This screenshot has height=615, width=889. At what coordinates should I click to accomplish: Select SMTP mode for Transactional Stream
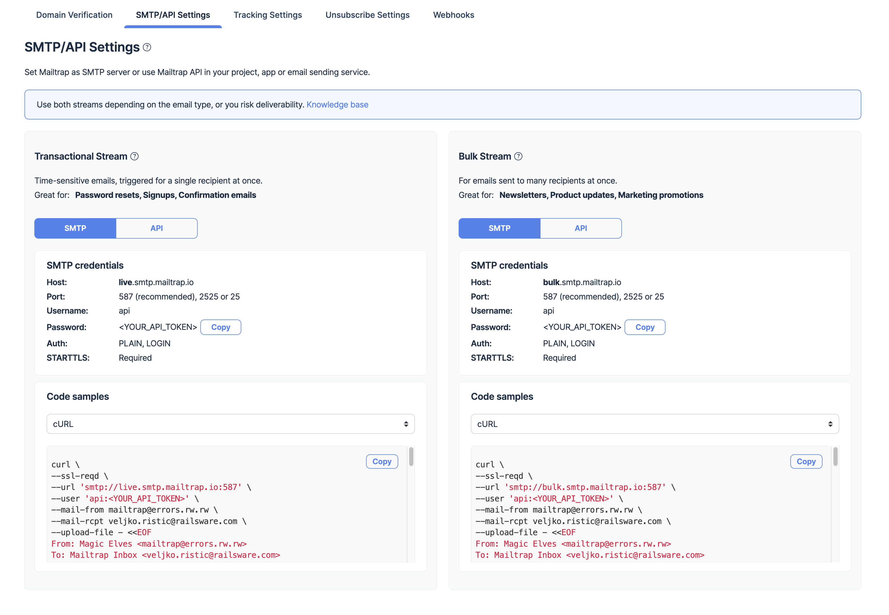(75, 228)
